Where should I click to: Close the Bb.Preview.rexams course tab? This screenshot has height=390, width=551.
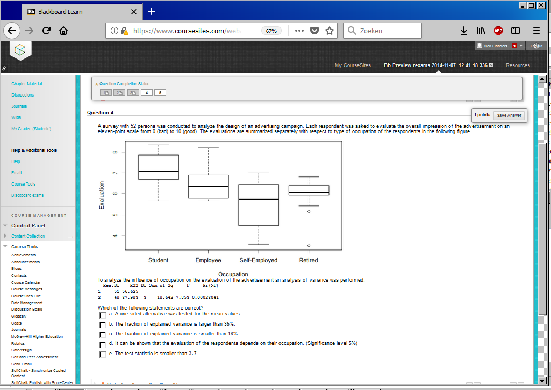491,65
